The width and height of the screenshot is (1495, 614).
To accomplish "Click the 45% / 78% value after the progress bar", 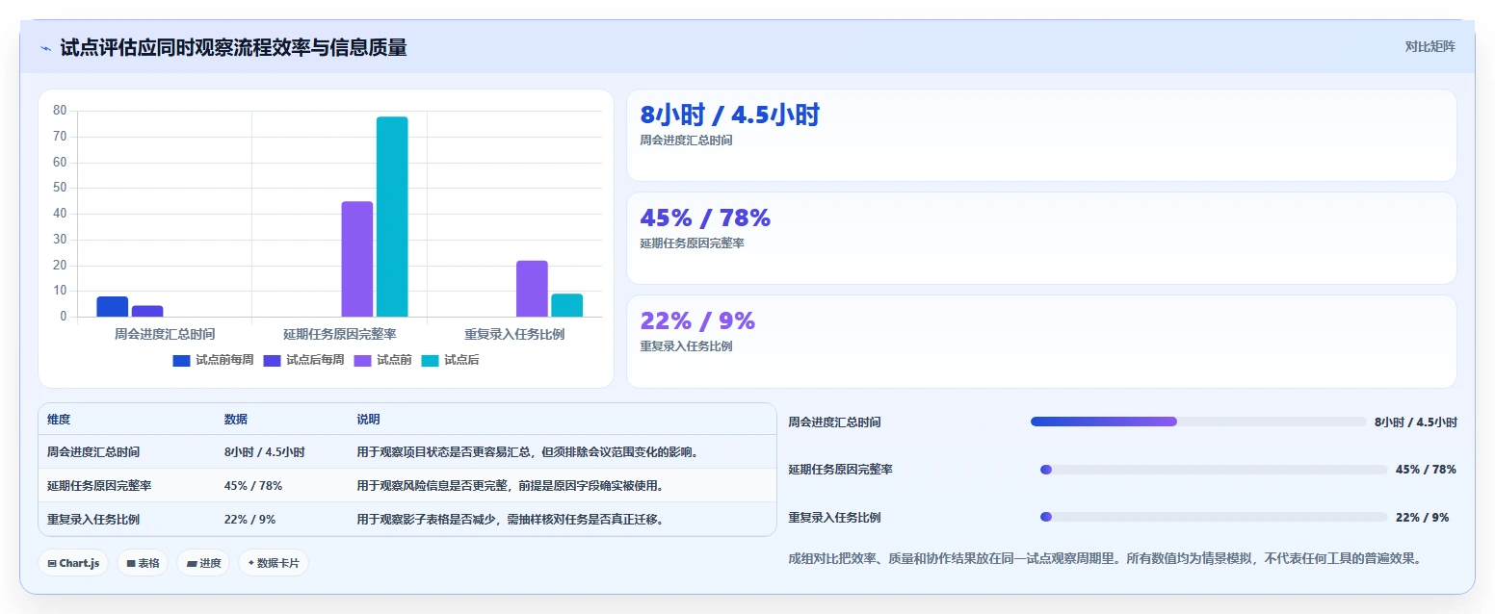I will click(x=1426, y=470).
